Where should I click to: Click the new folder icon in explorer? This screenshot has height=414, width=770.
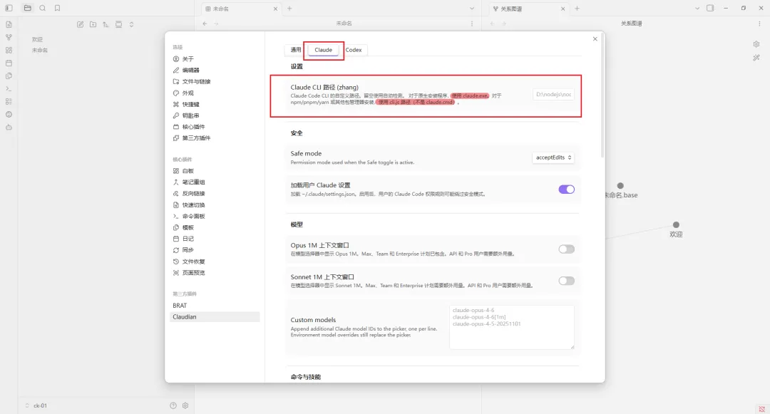click(93, 24)
